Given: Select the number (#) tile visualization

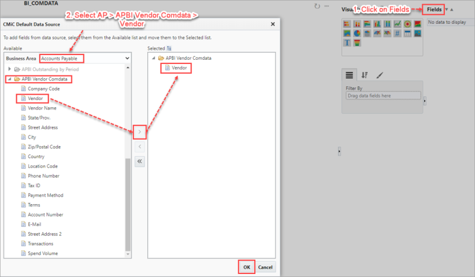Looking at the screenshot, I should pyautogui.click(x=397, y=33).
